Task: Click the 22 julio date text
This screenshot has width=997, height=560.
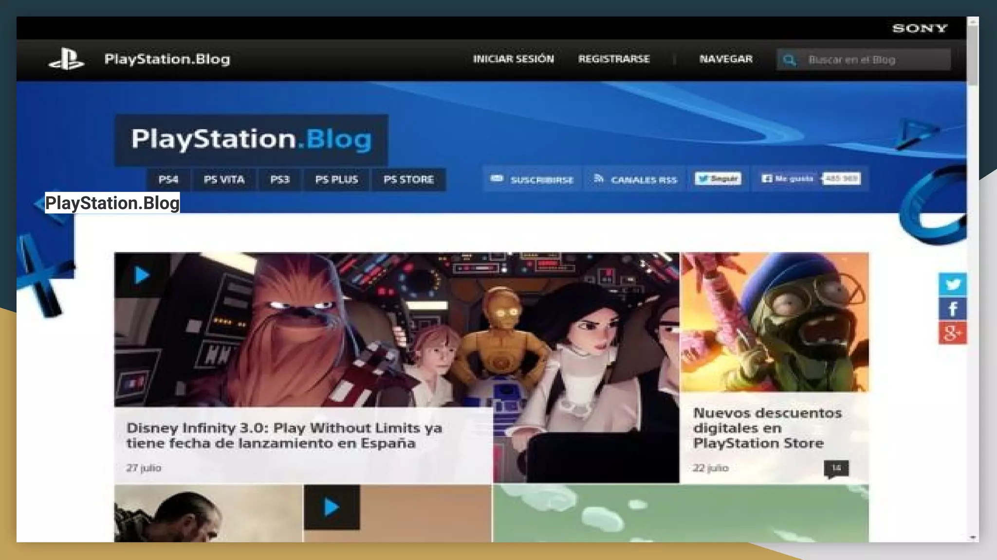Action: tap(711, 468)
